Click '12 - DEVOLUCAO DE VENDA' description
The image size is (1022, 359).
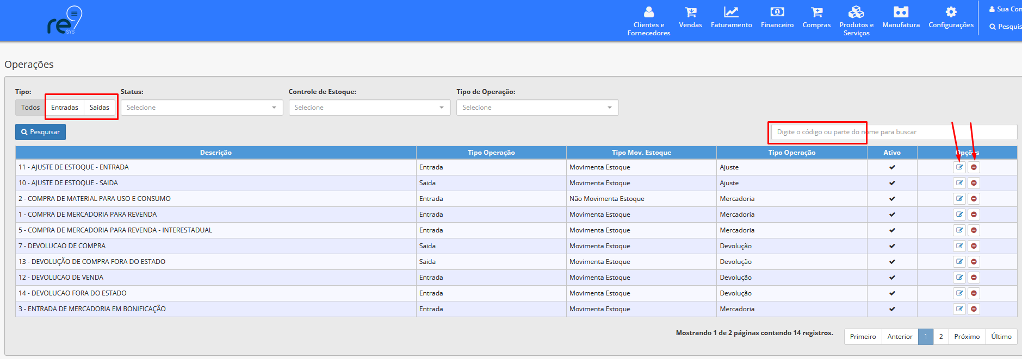tap(61, 278)
